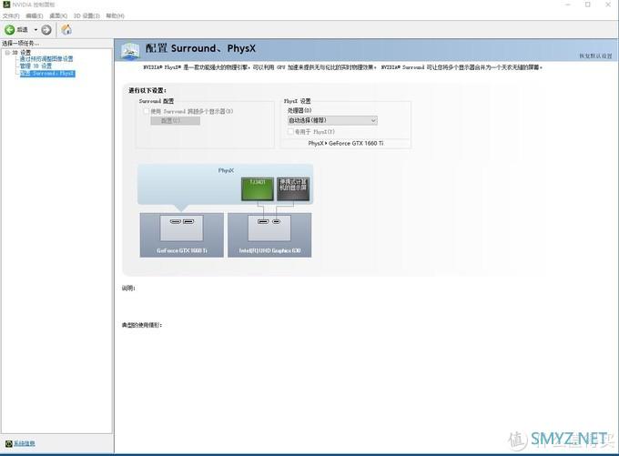
Task: Maximize the NVIDIA Control Panel window
Action: point(588,5)
